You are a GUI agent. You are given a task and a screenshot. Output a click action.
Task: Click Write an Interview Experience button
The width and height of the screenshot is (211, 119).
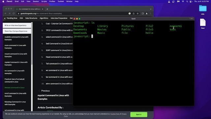coord(17,25)
